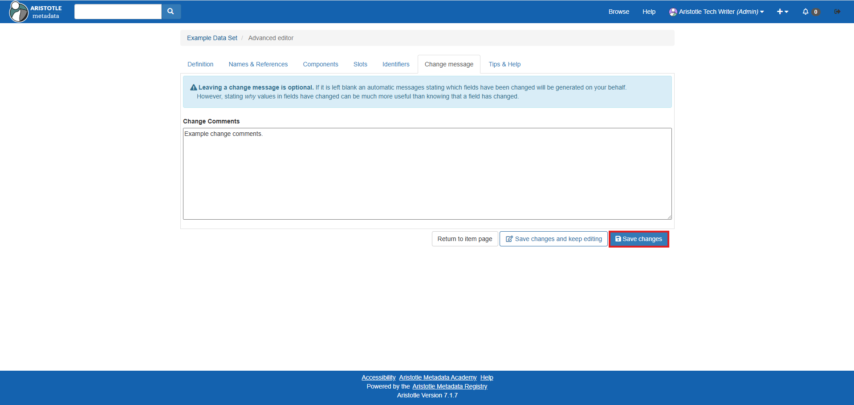The width and height of the screenshot is (854, 405).
Task: Focus the top search input field
Action: [118, 12]
